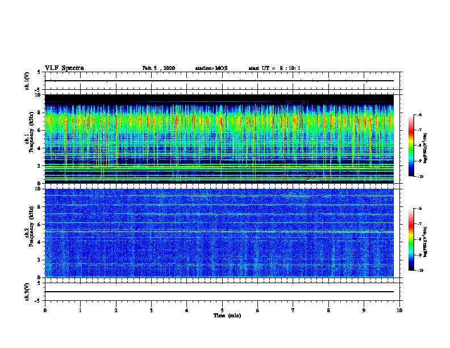Screen dimensions: 450x348
Task: Click the "-9" tick on ch.2 colorbar
Action: tap(419, 255)
